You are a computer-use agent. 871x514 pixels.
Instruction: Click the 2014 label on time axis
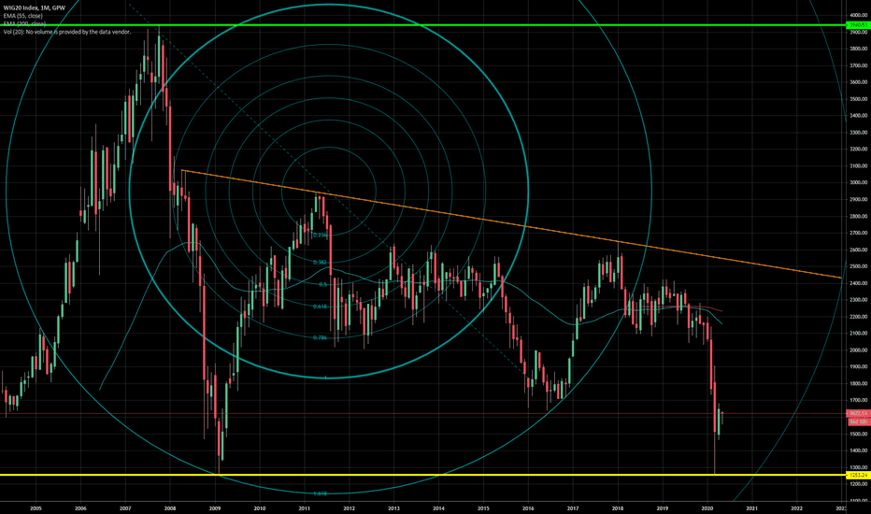coord(439,508)
